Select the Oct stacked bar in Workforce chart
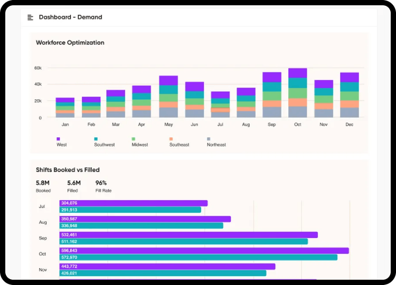396x285 pixels. click(298, 93)
